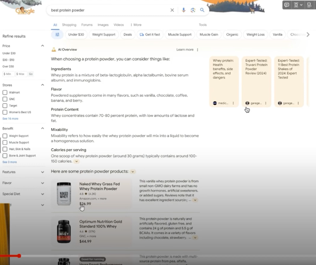Switch to the Videos tab
Viewport: 316px width, 265px height.
[119, 25]
